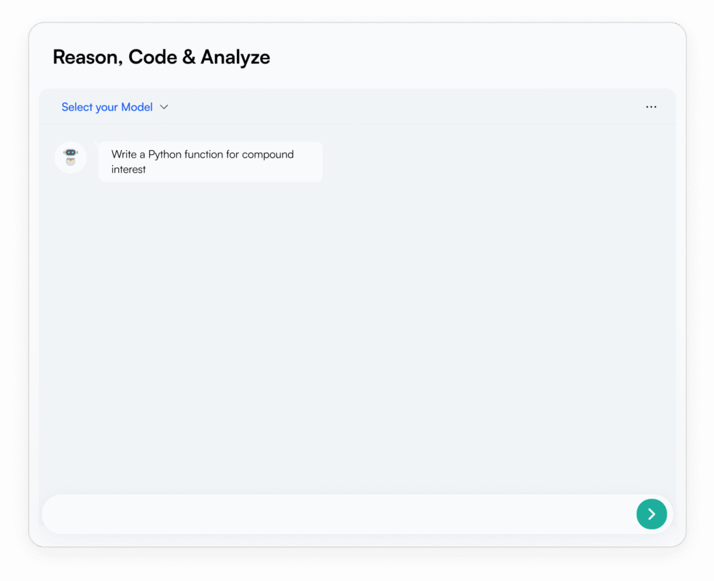Image resolution: width=714 pixels, height=581 pixels.
Task: Click the word "Code" in the page title
Action: coord(153,57)
